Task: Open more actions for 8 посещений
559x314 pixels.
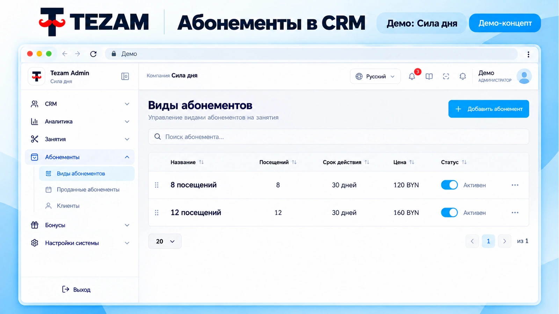Action: [x=515, y=185]
